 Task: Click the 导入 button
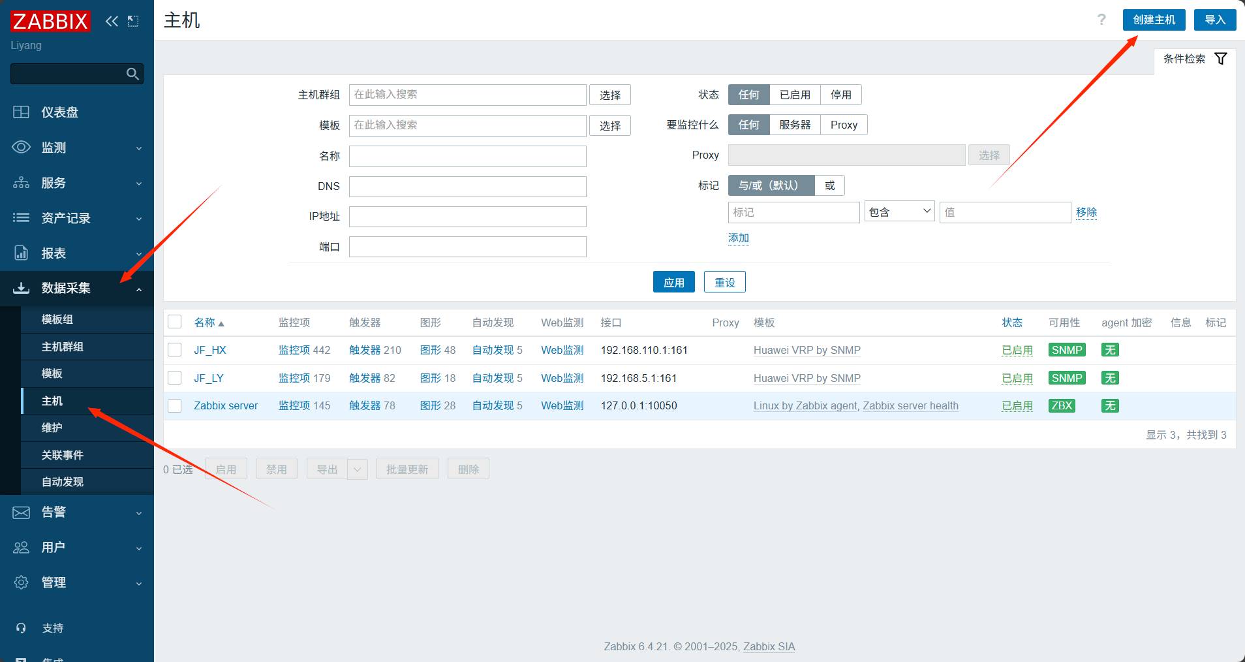click(x=1215, y=20)
